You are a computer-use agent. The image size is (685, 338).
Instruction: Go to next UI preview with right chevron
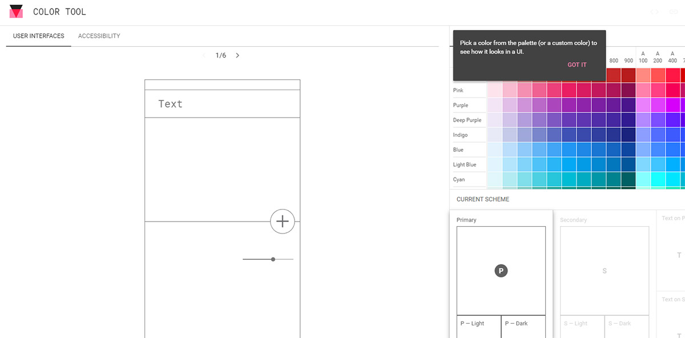click(x=237, y=55)
